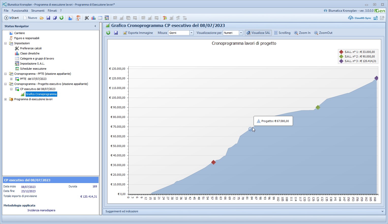Click the Nuovo button
The height and width of the screenshot is (224, 388).
(x=30, y=18)
